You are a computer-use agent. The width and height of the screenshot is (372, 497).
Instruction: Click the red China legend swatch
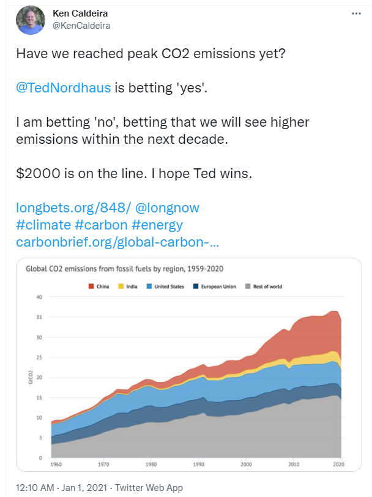pyautogui.click(x=91, y=286)
